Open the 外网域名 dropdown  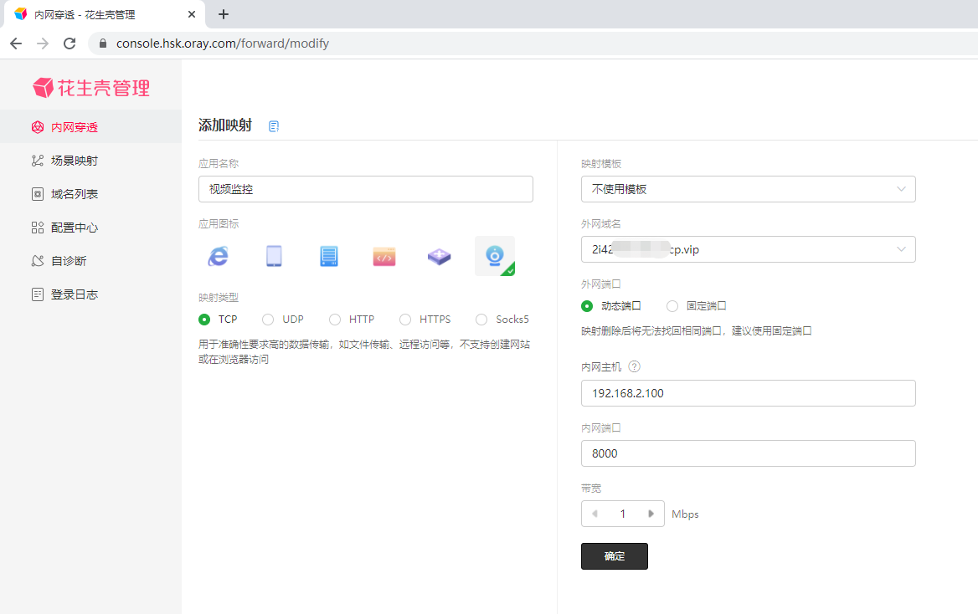point(749,249)
